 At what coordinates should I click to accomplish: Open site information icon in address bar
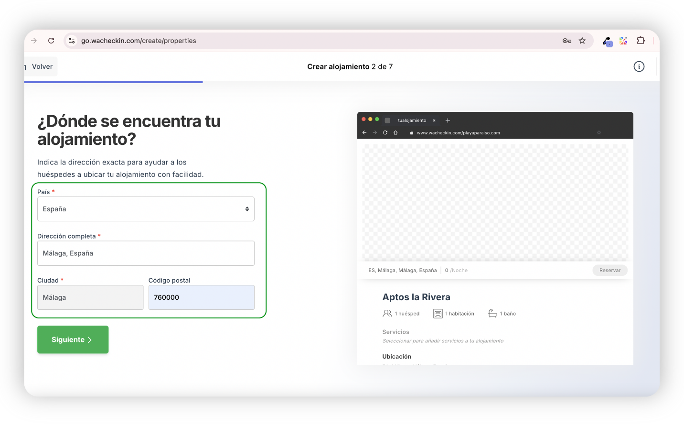(72, 41)
